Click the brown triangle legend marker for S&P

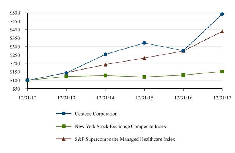click(x=64, y=138)
